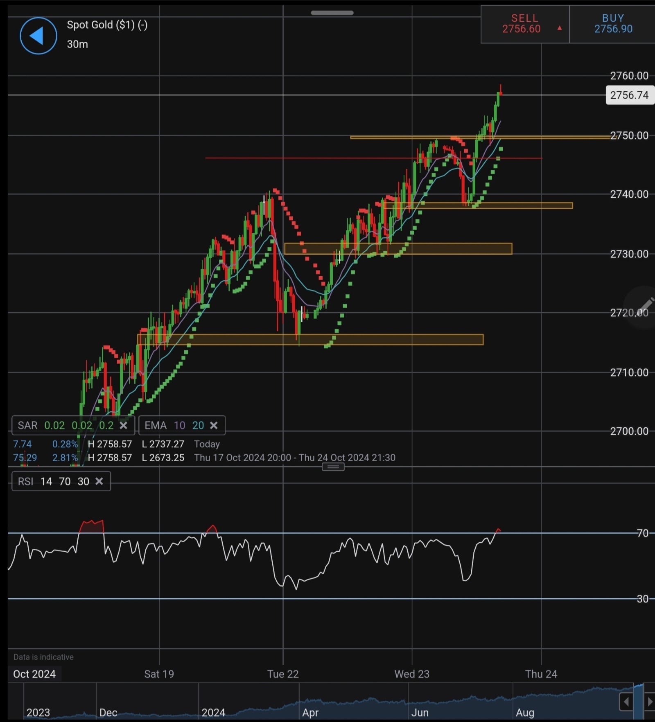The height and width of the screenshot is (722, 655).
Task: Select the RSI 30 level label
Action: tap(643, 599)
